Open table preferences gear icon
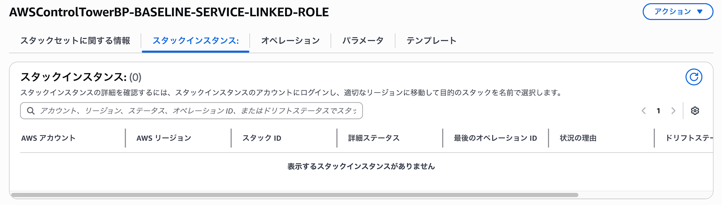The image size is (722, 205). (x=695, y=111)
